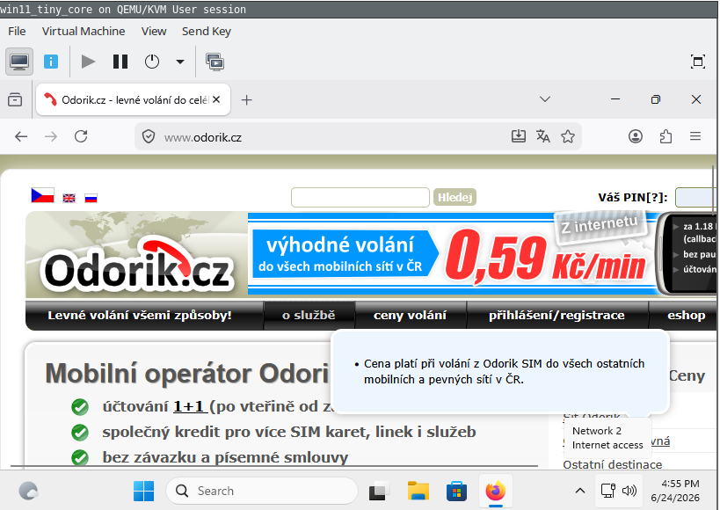This screenshot has width=720, height=510.
Task: Click the 'Ostatní destinace' entry
Action: point(613,464)
